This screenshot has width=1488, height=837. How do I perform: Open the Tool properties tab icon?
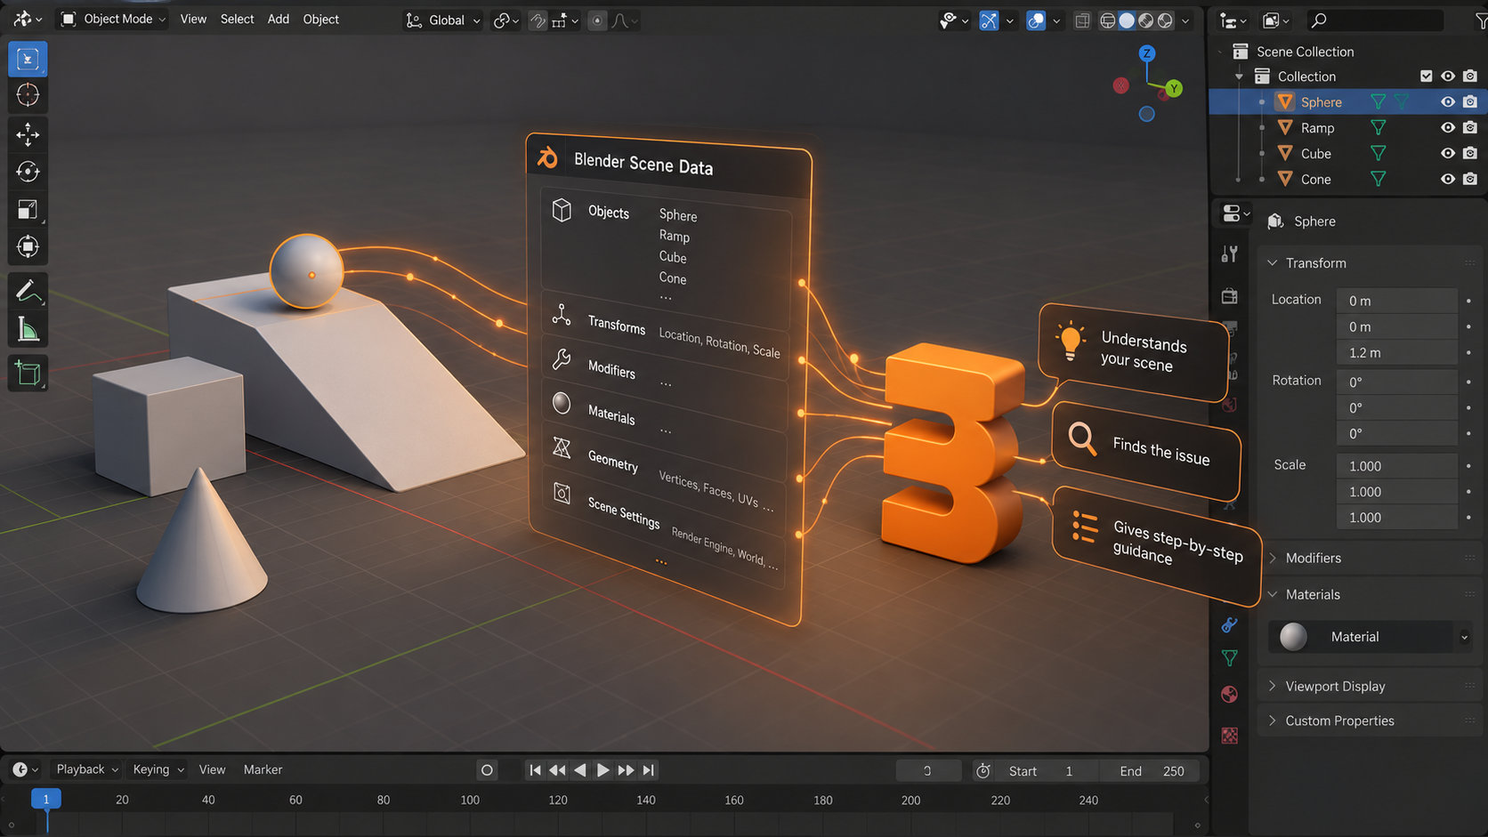pos(1230,255)
